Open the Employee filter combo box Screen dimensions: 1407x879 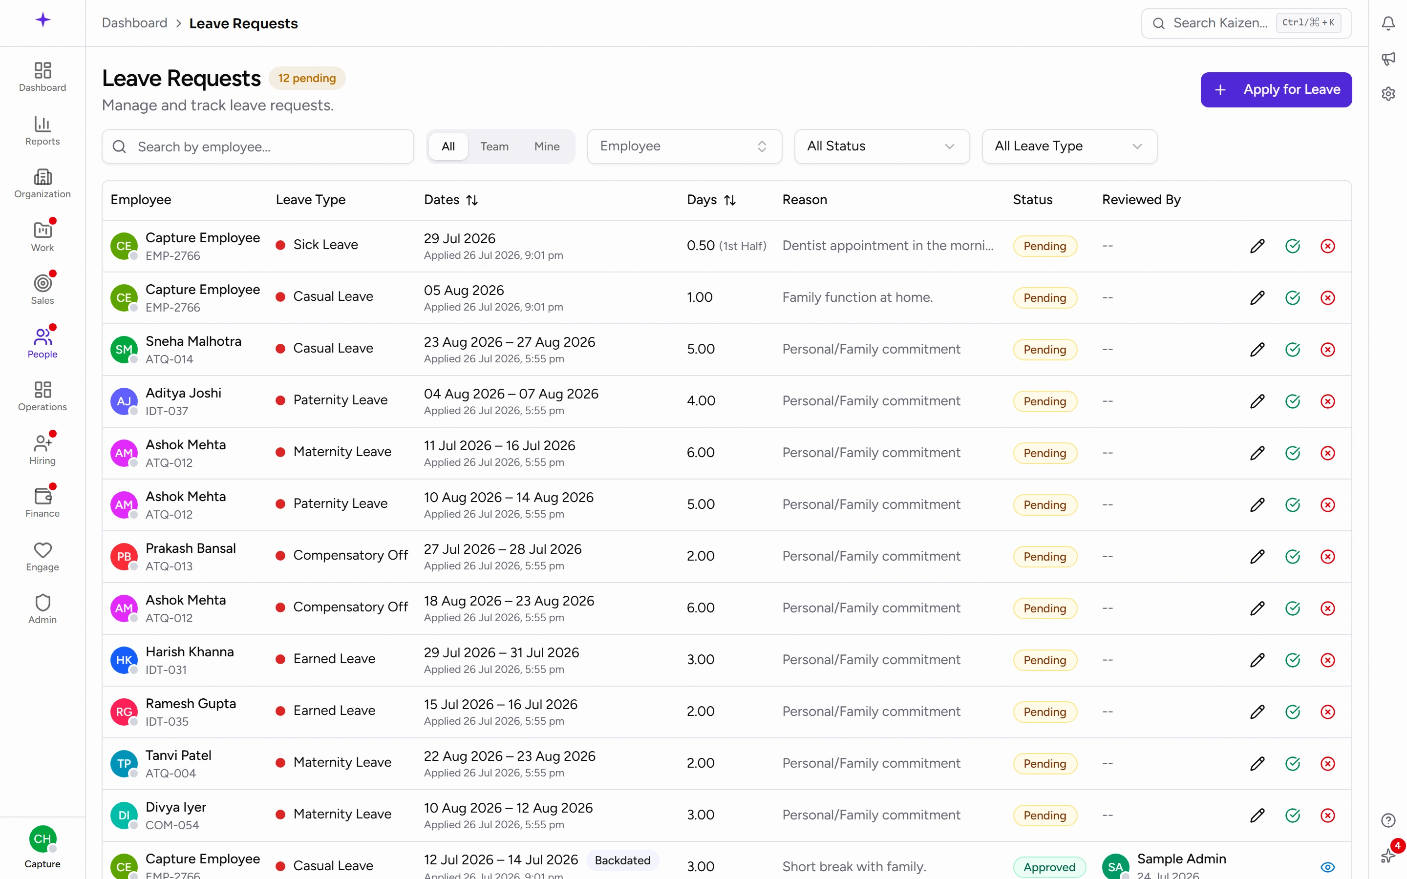684,146
